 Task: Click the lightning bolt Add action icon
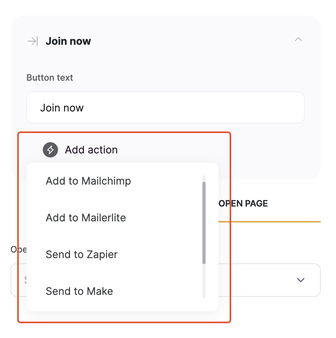pyautogui.click(x=50, y=149)
